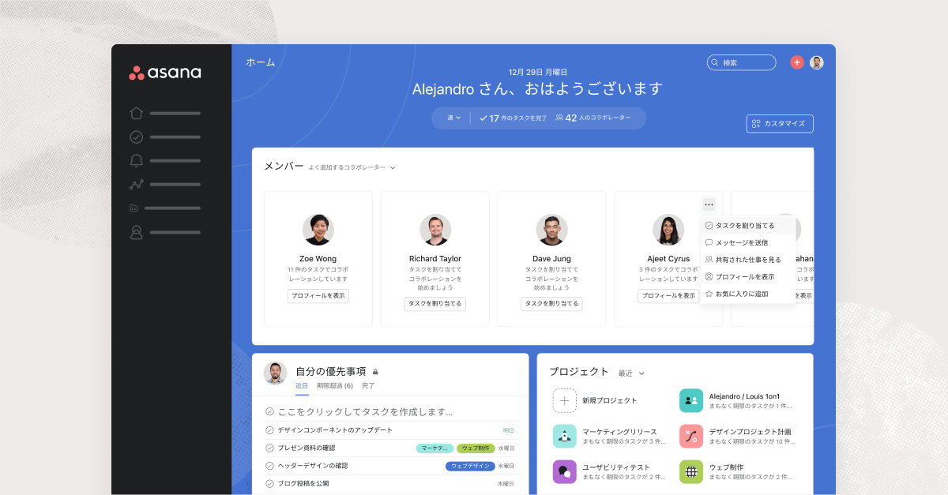Choose 共有された仕事を見る in the context menu
Image resolution: width=948 pixels, height=495 pixels.
point(747,260)
